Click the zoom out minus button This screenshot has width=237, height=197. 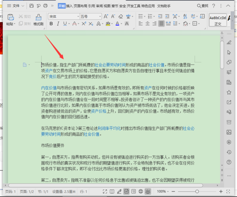point(173,191)
